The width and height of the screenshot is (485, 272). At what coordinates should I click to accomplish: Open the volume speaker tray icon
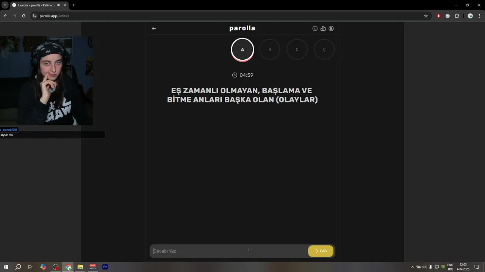coord(424,267)
